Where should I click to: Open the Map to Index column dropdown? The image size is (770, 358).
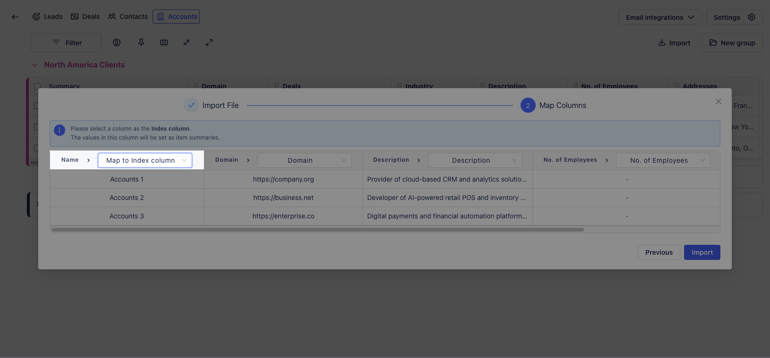pyautogui.click(x=145, y=160)
